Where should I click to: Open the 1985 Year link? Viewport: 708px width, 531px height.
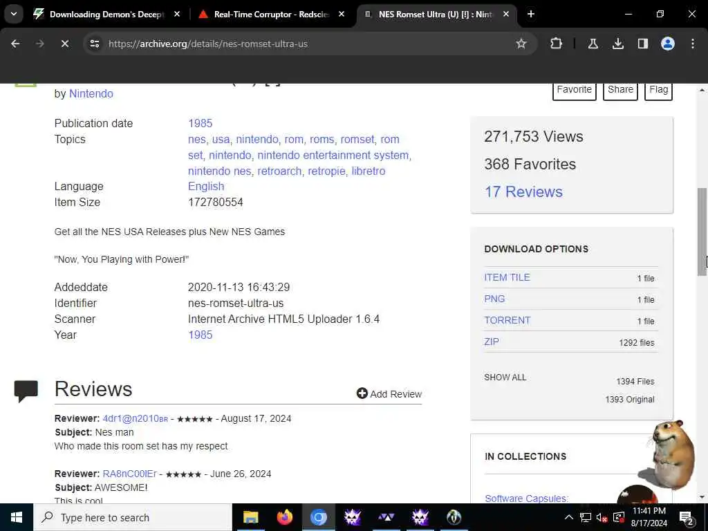click(x=200, y=335)
